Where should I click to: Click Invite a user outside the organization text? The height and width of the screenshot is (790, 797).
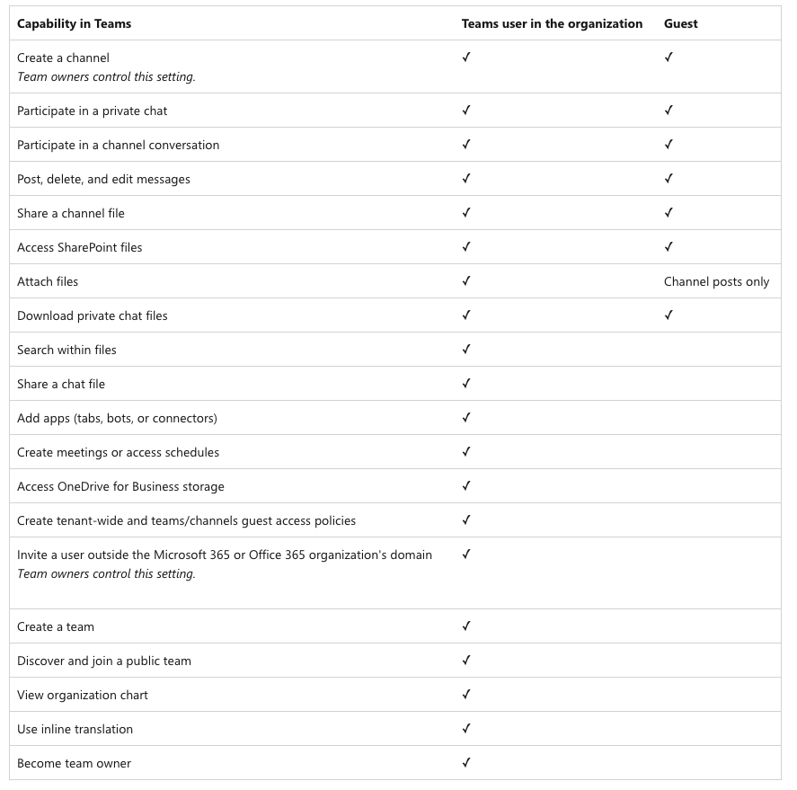(225, 555)
